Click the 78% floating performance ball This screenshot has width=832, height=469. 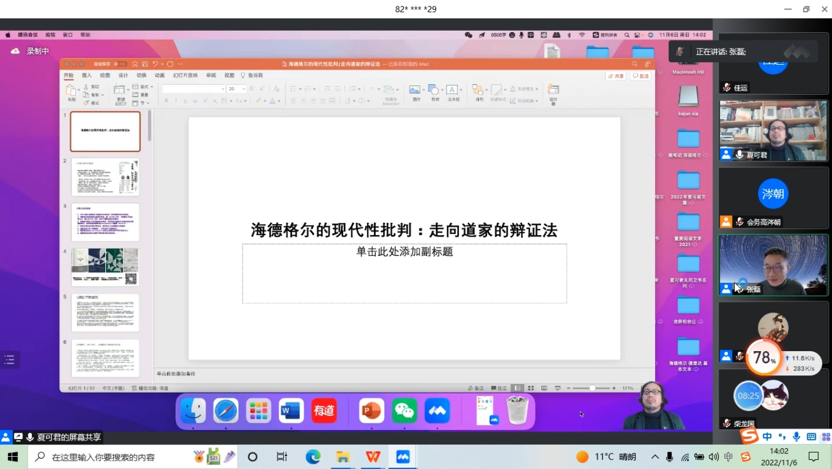[x=764, y=358]
